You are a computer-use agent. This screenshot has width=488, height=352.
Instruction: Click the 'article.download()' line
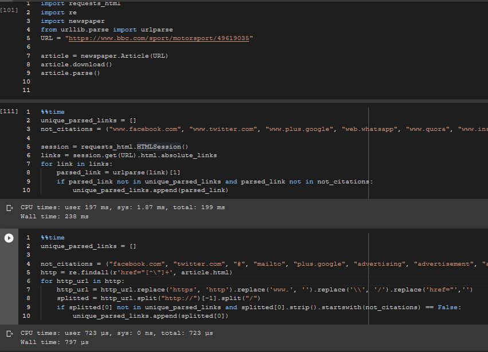(76, 65)
